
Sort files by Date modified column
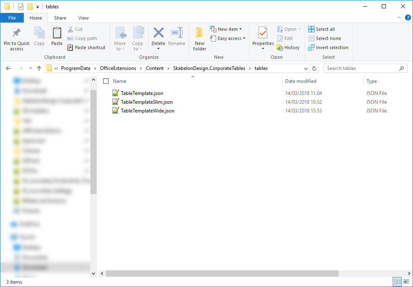[301, 81]
